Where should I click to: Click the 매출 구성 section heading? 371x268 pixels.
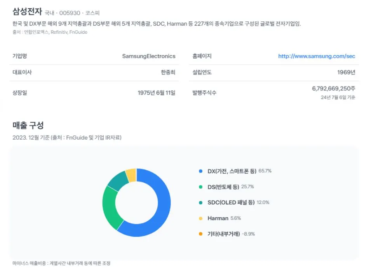pyautogui.click(x=28, y=125)
